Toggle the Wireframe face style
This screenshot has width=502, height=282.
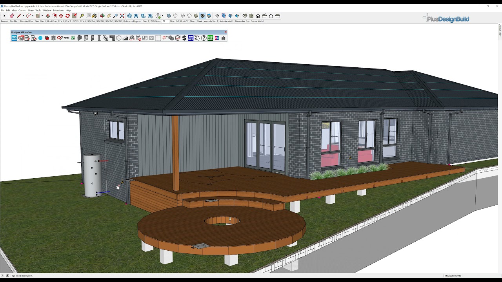point(183,16)
